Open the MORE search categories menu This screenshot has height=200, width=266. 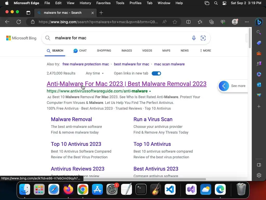point(205,51)
